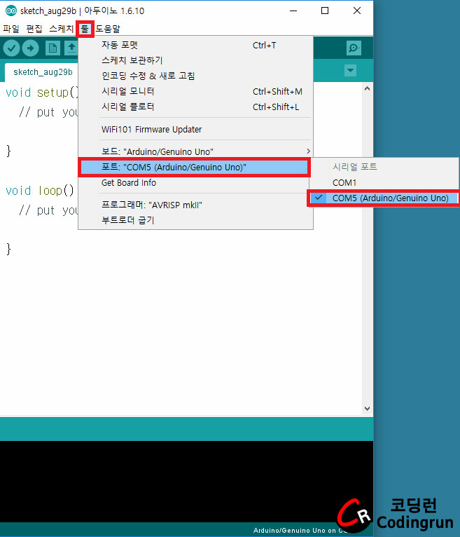
Task: Open the tab options dropdown arrow
Action: tap(350, 71)
